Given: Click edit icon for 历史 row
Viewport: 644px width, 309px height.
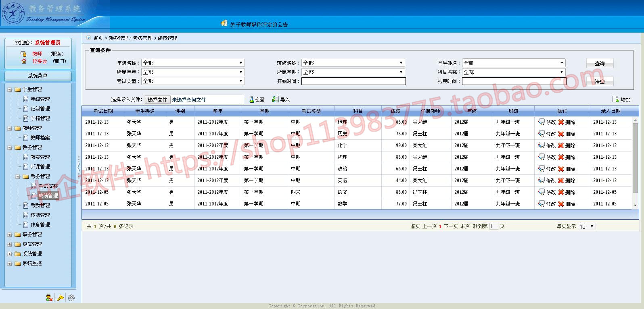Looking at the screenshot, I should [x=542, y=134].
